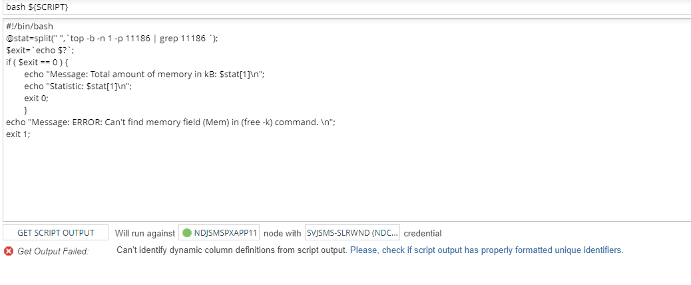Click the closing brace line in the script
The width and height of the screenshot is (691, 285).
[x=26, y=110]
